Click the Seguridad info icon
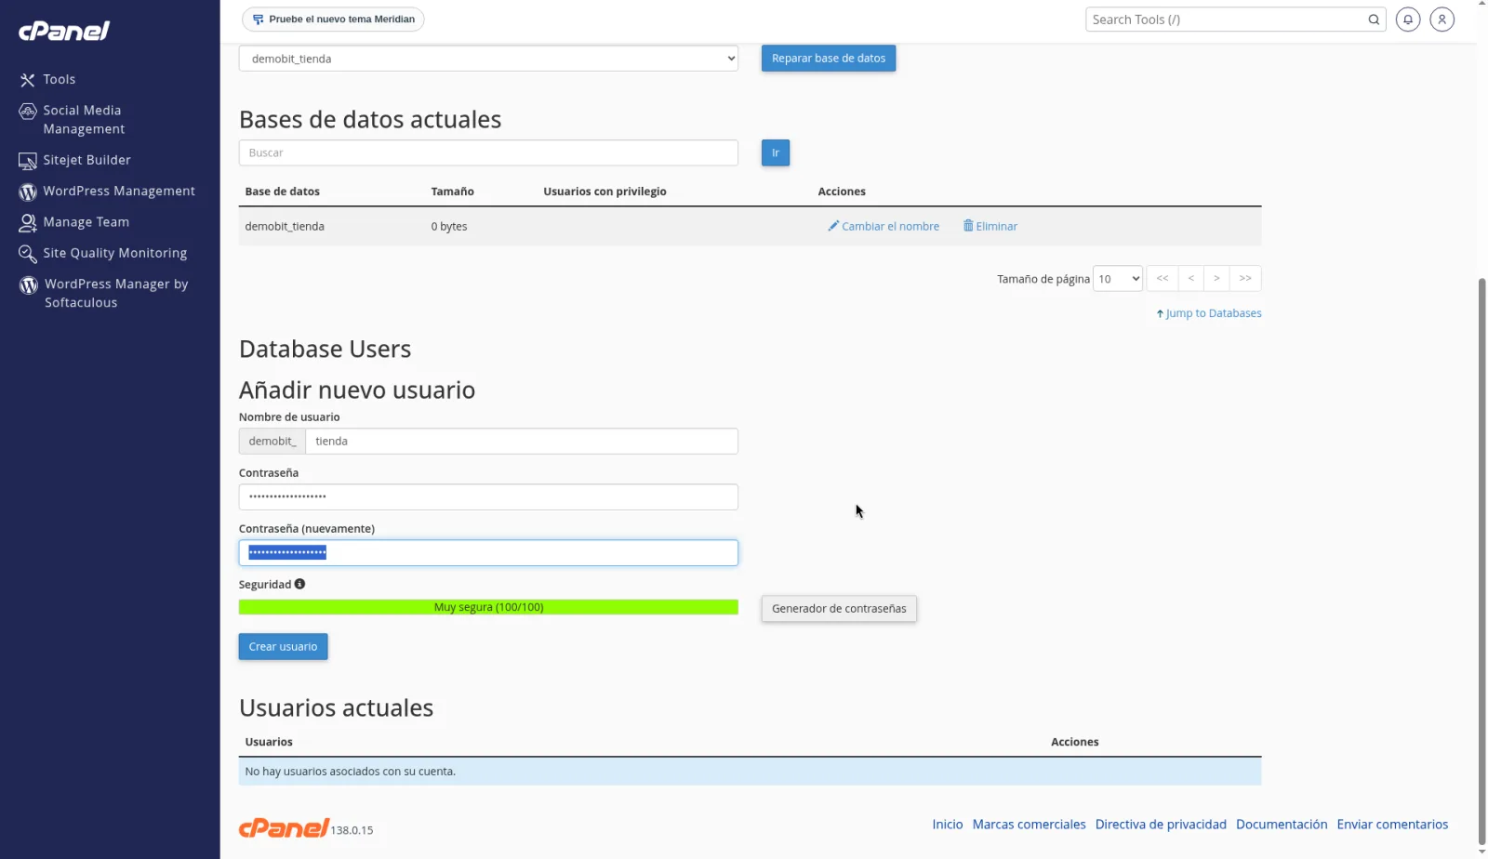The width and height of the screenshot is (1488, 859). 299,584
